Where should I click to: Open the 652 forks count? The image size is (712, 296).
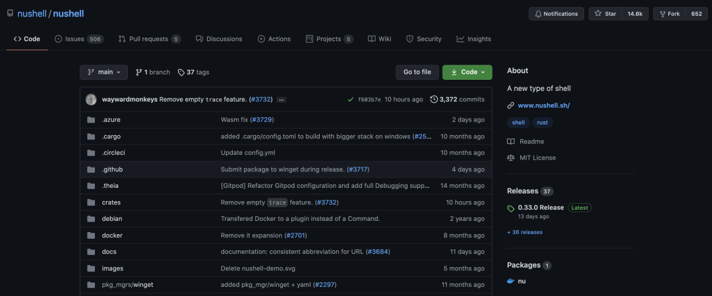click(697, 14)
